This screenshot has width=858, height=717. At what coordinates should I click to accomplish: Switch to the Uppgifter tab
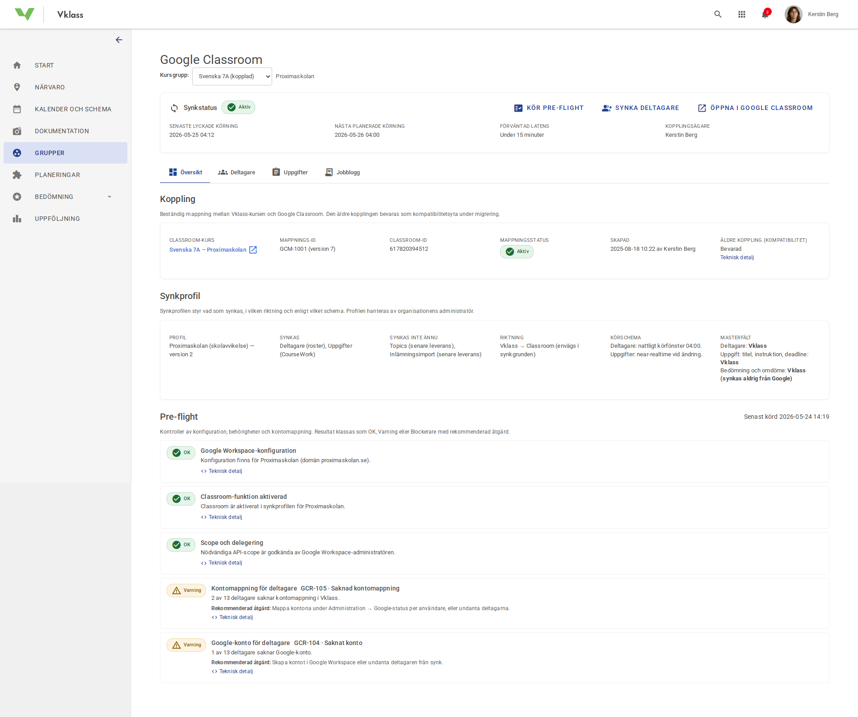tap(290, 172)
